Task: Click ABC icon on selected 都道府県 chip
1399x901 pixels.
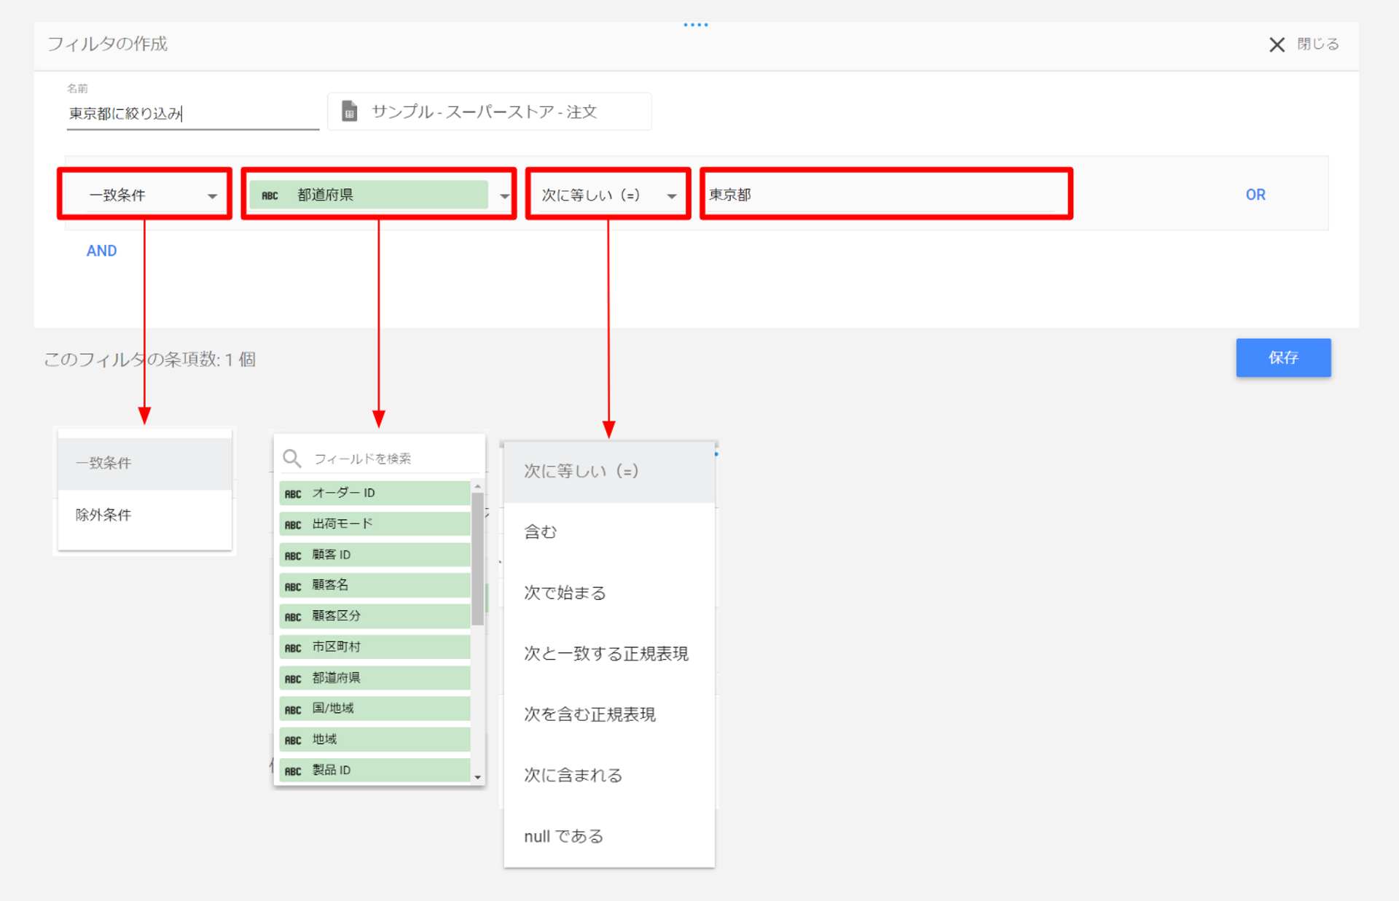Action: 270,196
